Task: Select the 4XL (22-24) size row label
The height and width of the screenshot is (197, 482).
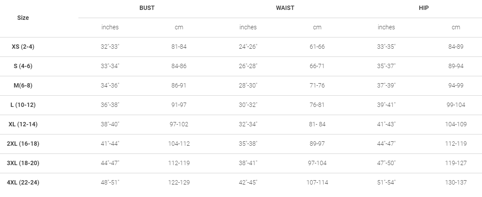Action: point(23,182)
